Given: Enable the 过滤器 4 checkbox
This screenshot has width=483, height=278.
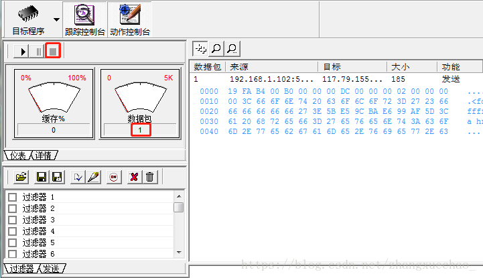Looking at the screenshot, I should (12, 231).
